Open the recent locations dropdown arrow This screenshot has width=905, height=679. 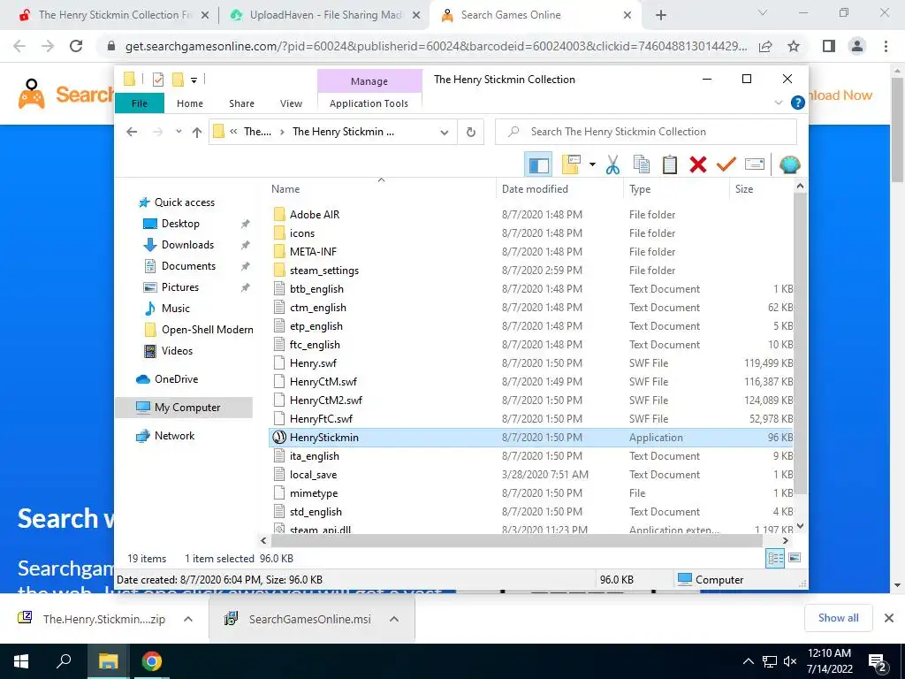pos(179,132)
